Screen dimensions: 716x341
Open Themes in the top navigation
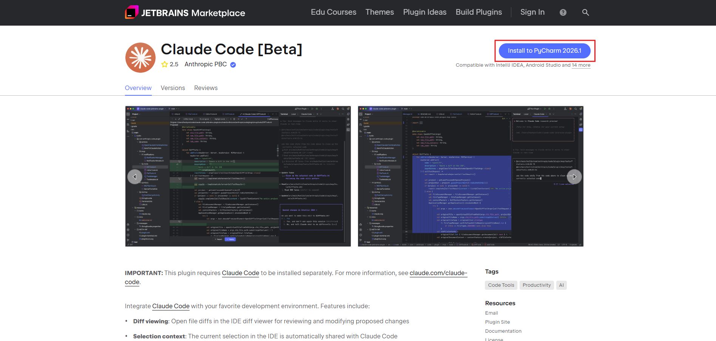[x=380, y=12]
